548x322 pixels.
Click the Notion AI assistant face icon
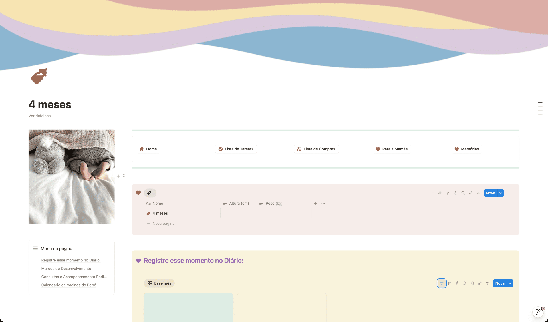pyautogui.click(x=539, y=312)
